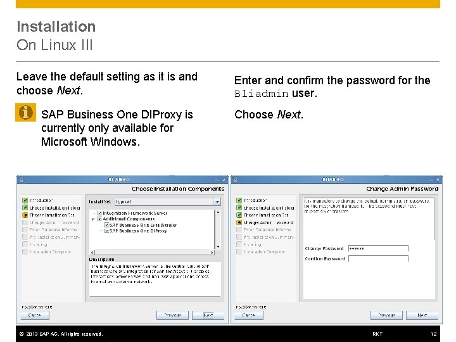Click Previous in Choose Installation Components window

(172, 315)
